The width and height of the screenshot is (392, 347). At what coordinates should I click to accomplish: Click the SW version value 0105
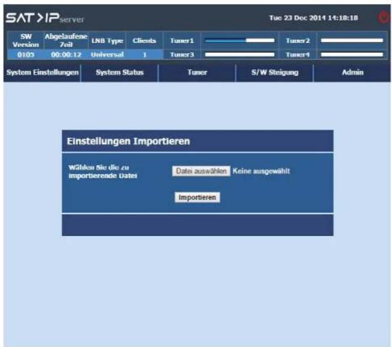[x=26, y=55]
